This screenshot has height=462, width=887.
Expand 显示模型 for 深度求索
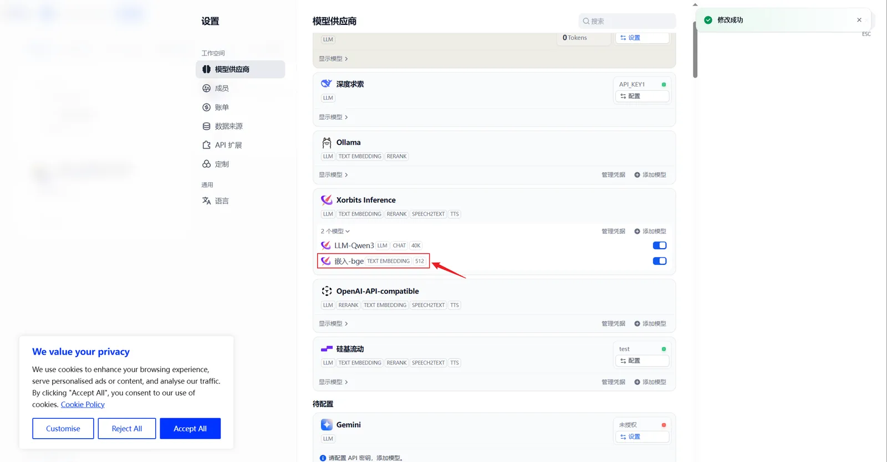coord(333,117)
